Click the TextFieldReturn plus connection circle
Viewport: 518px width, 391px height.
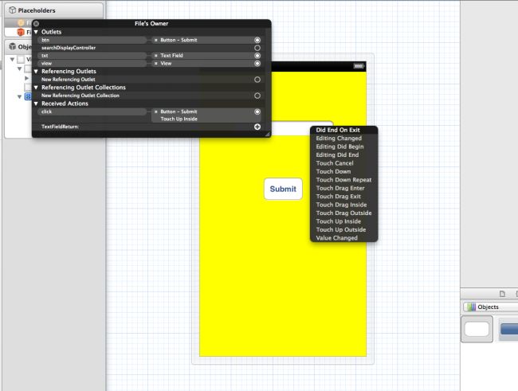pyautogui.click(x=257, y=127)
